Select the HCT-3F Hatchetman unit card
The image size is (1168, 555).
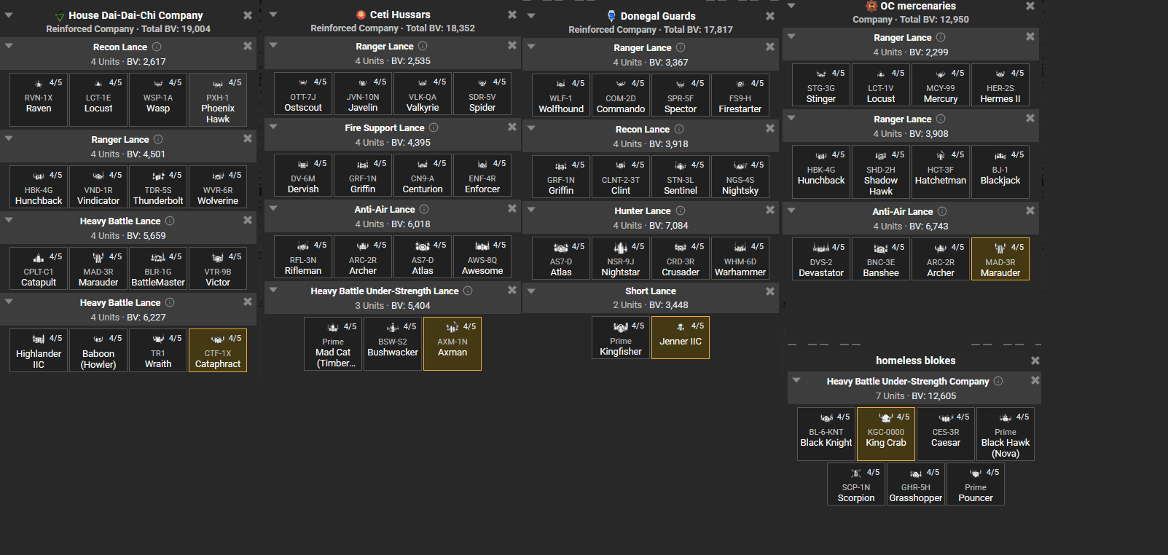click(x=941, y=172)
